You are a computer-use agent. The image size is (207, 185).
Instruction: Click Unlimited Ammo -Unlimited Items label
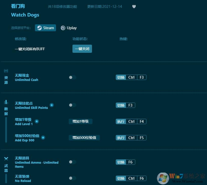37,164
